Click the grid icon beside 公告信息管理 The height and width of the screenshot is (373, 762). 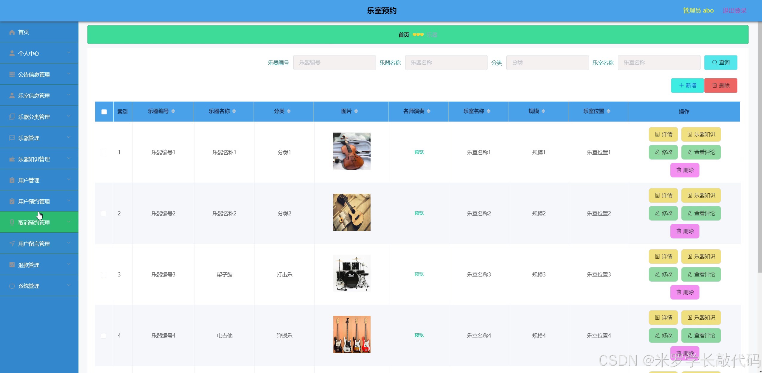click(12, 74)
